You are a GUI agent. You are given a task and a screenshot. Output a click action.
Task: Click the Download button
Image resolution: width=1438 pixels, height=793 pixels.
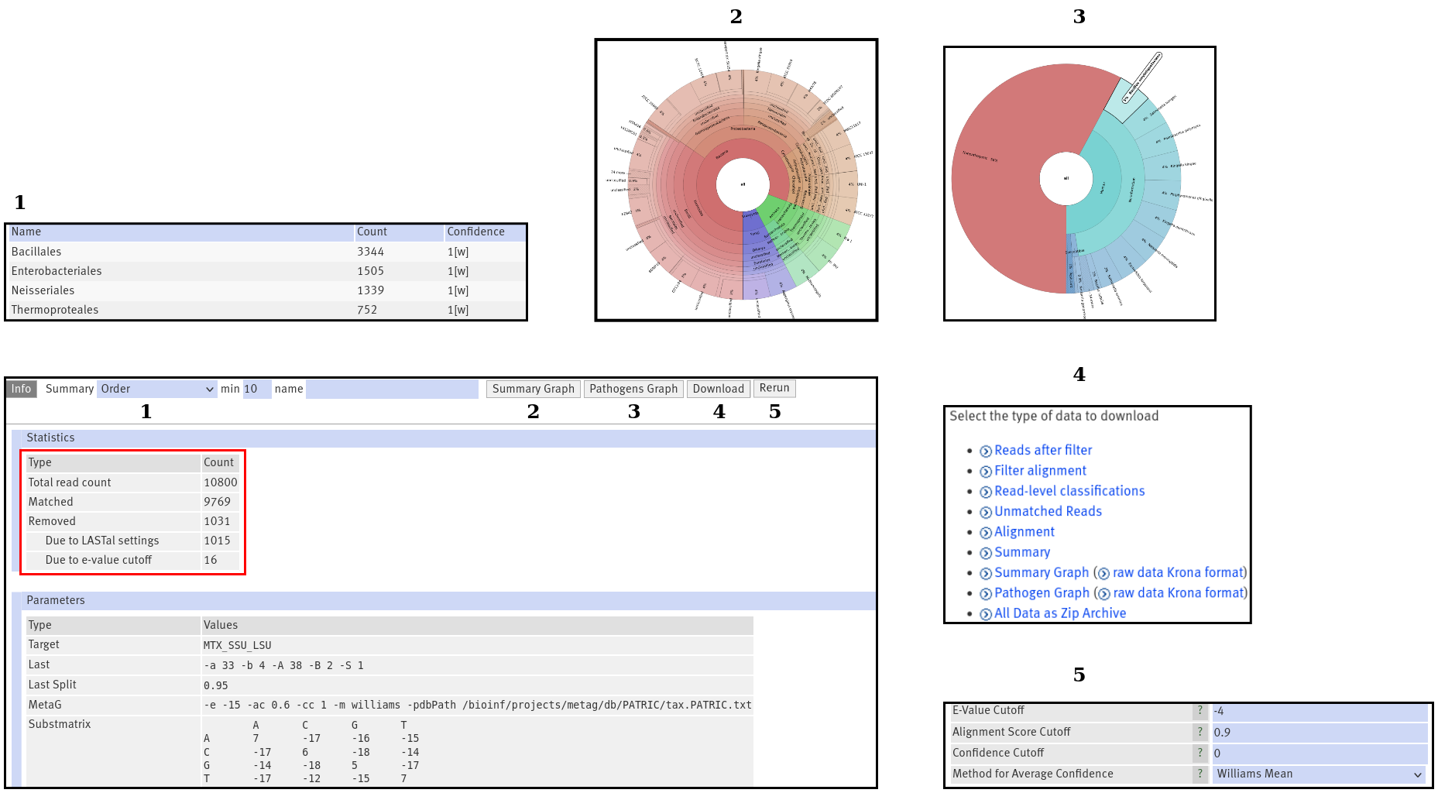[719, 389]
